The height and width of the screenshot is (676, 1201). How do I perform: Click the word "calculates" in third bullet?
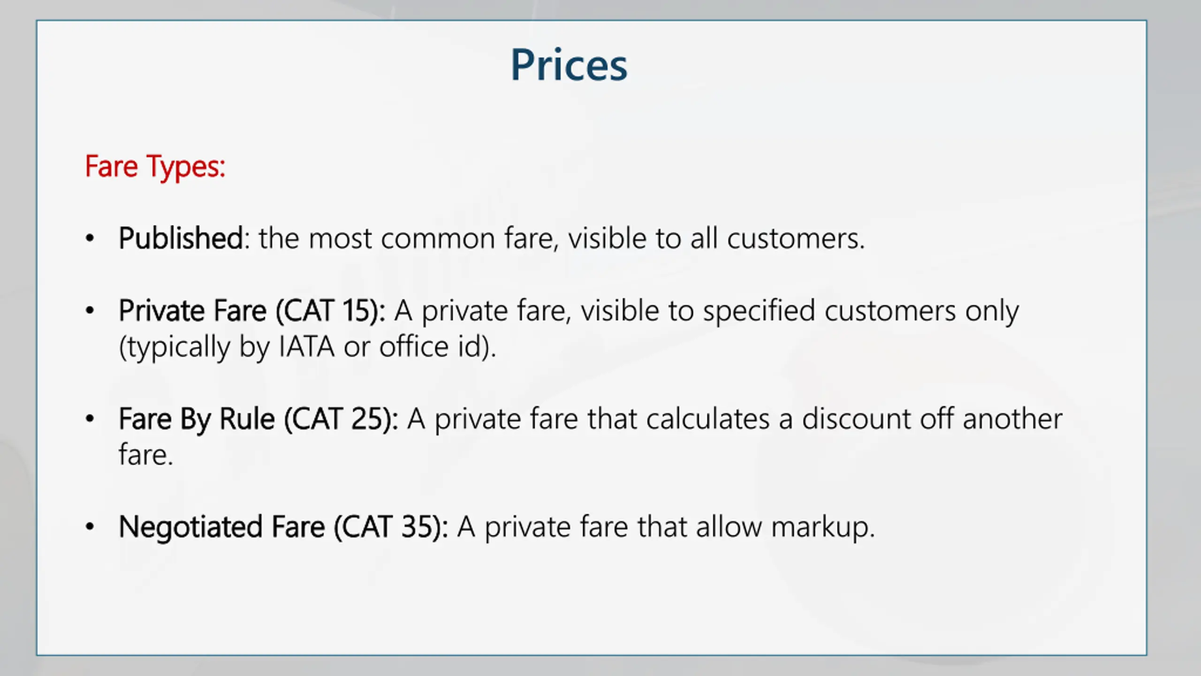click(x=708, y=418)
